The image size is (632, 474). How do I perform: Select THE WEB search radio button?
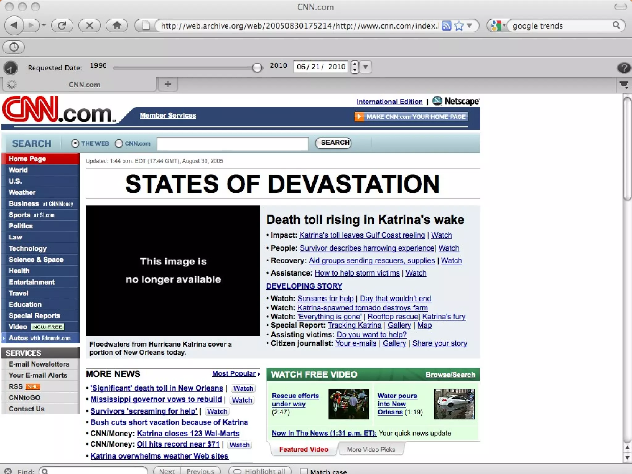[75, 143]
